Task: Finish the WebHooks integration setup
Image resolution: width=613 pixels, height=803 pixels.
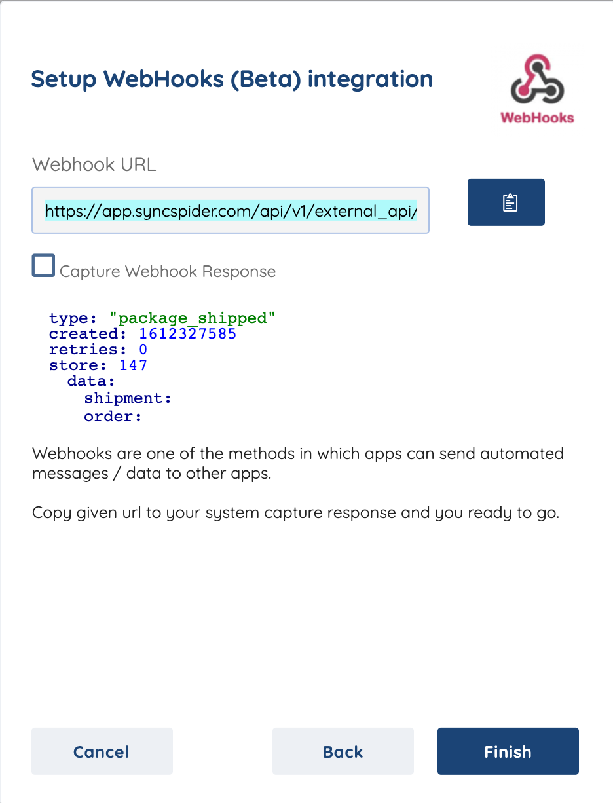Action: pos(508,751)
